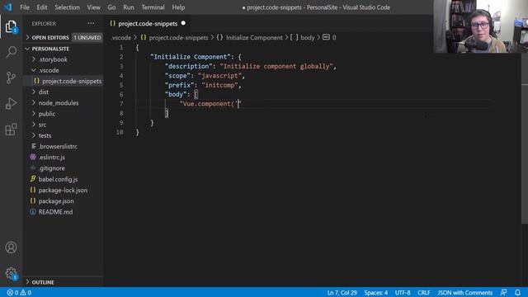Open the Selection menu

point(67,7)
